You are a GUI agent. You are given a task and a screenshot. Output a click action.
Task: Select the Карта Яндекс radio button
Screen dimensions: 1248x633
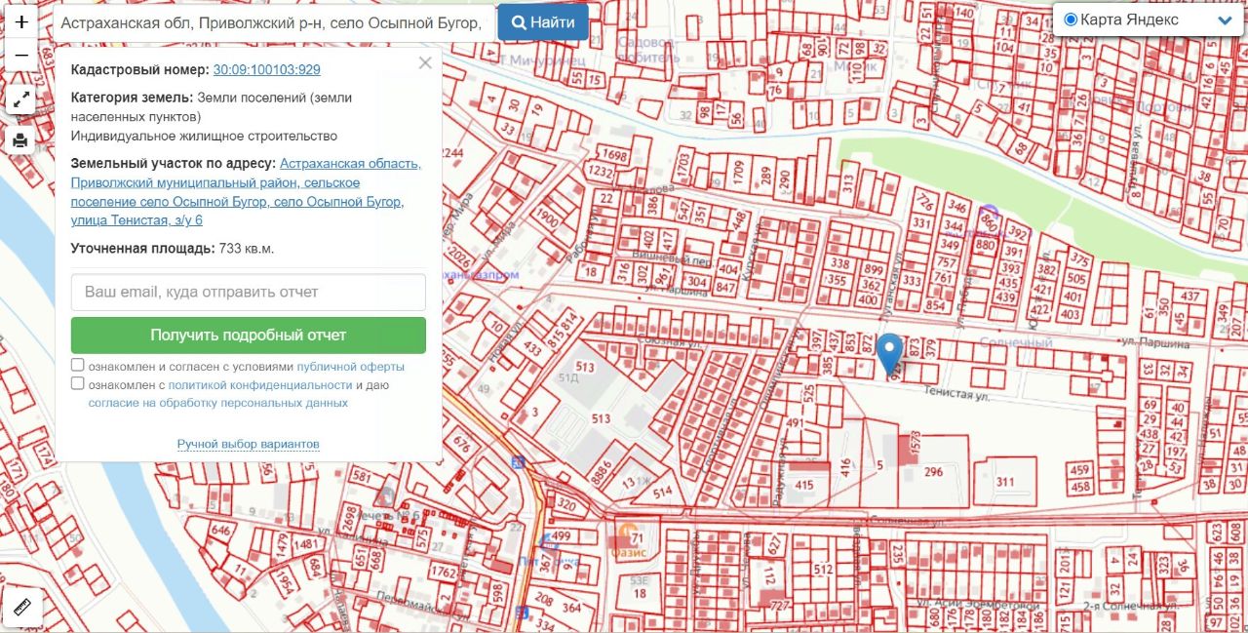[x=1071, y=20]
